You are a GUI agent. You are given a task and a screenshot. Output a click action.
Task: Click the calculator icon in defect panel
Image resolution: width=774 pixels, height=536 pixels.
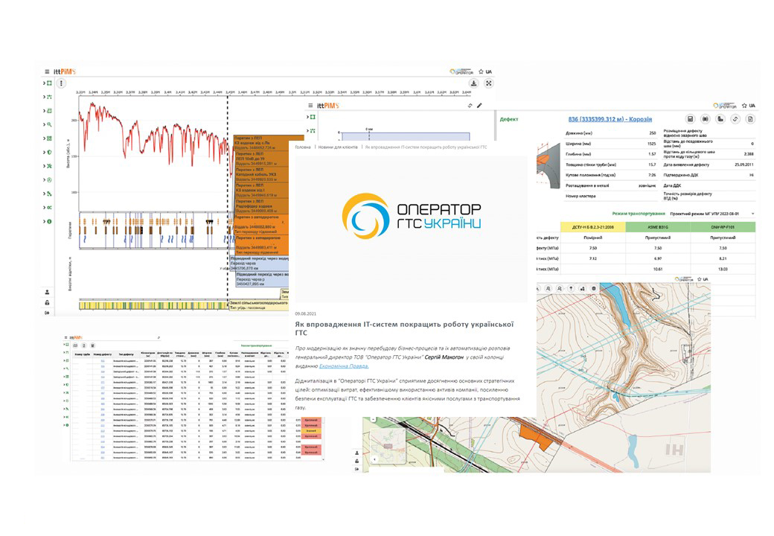coord(690,119)
